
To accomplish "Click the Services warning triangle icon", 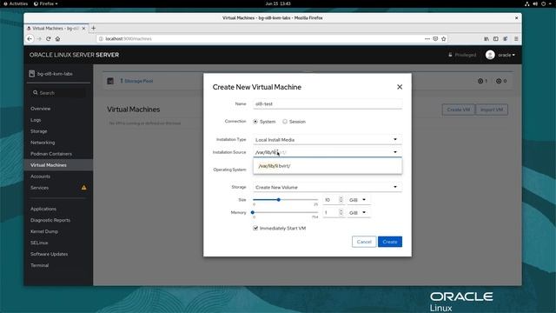I will click(x=83, y=188).
